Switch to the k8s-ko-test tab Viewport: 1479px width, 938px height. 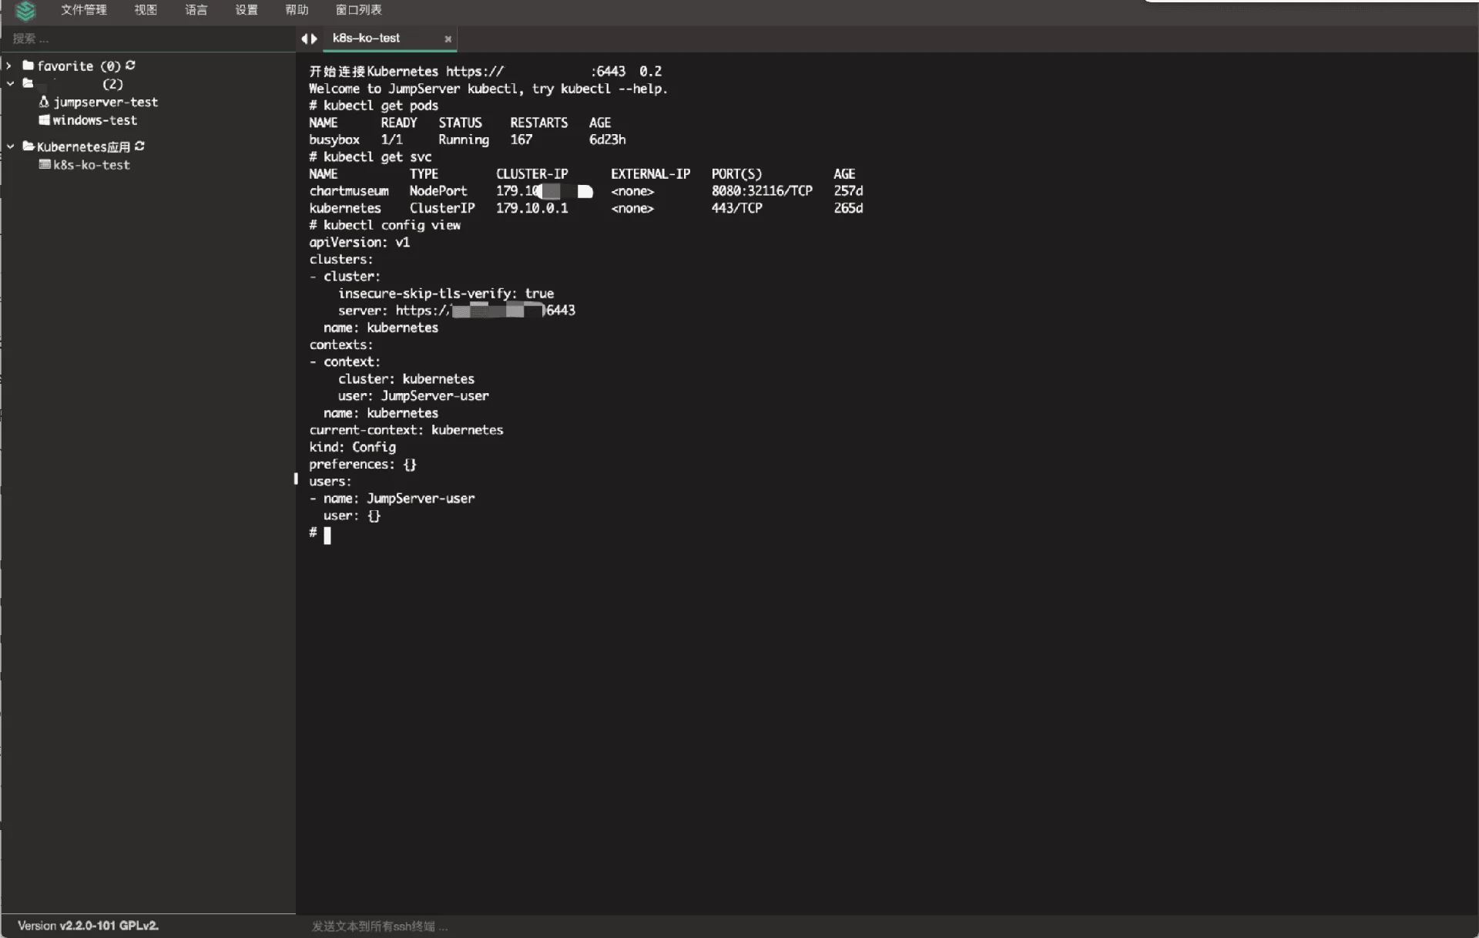tap(366, 38)
